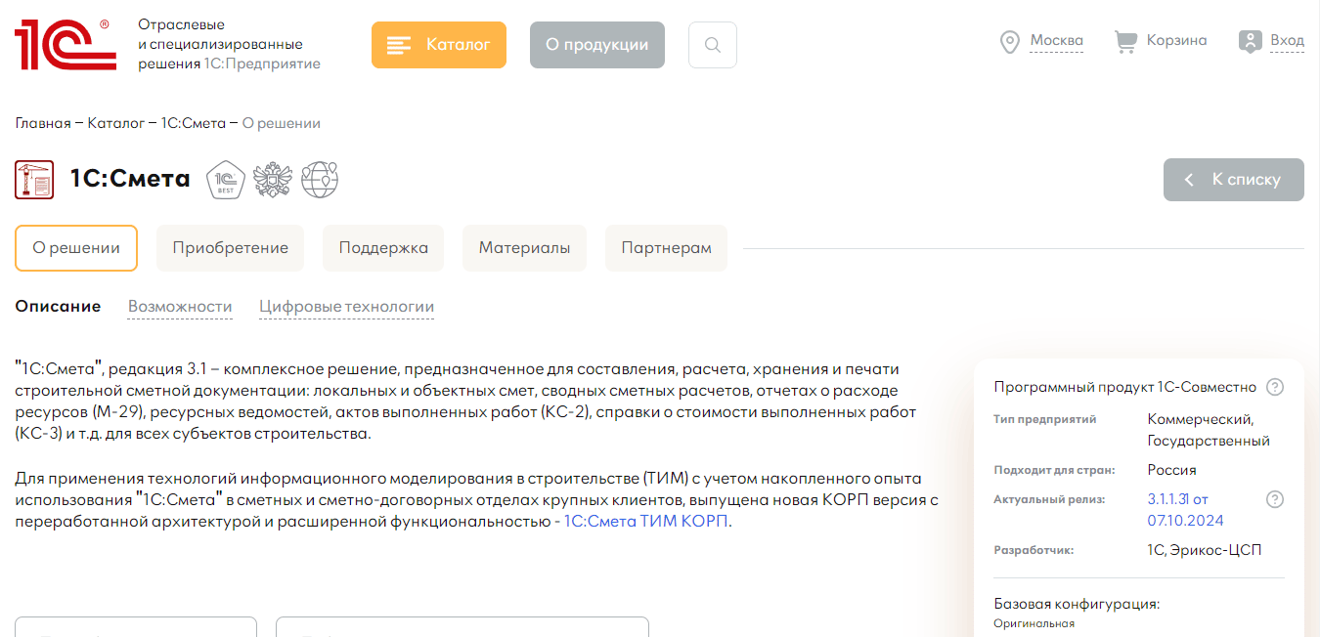Open the Цифровые технологии sub-tab

[347, 307]
